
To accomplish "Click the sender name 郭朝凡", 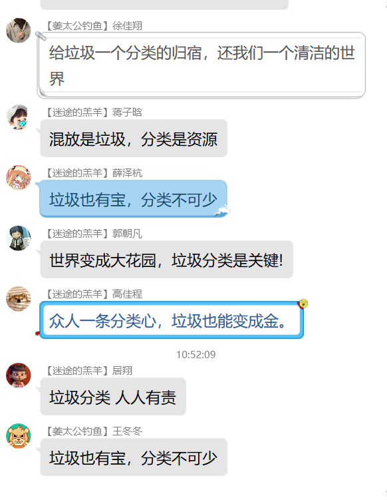I will pyautogui.click(x=127, y=234).
